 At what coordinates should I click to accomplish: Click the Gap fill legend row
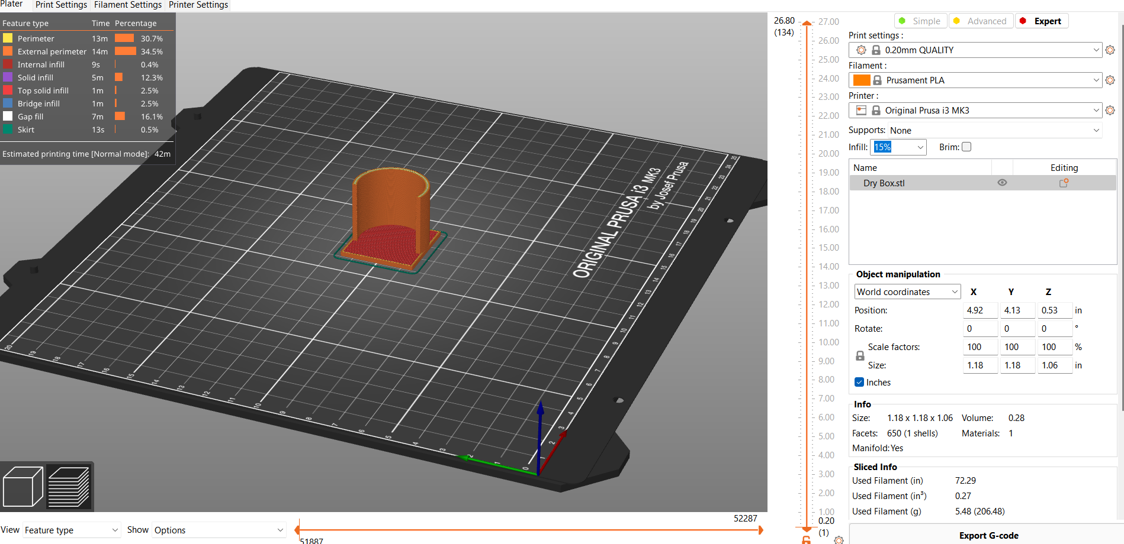click(86, 116)
